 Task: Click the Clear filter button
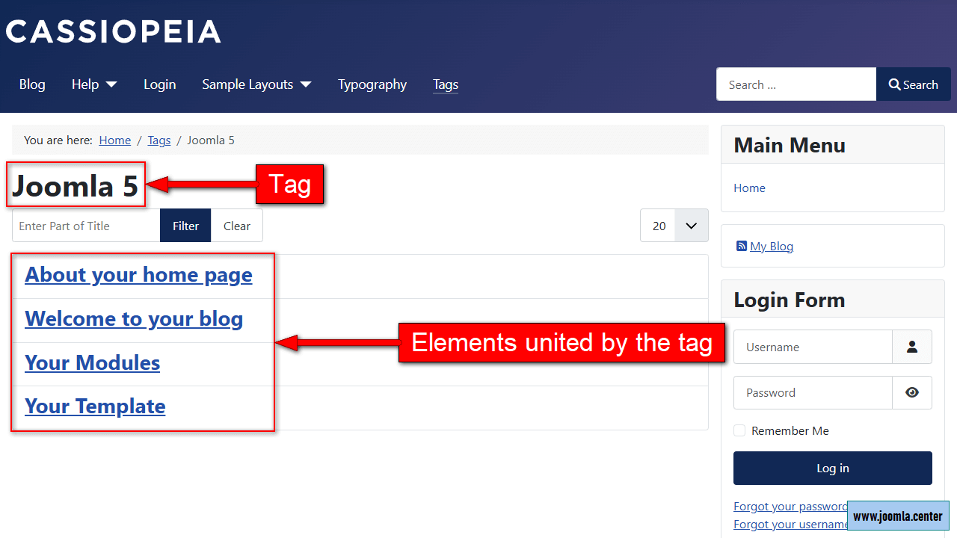pos(237,226)
